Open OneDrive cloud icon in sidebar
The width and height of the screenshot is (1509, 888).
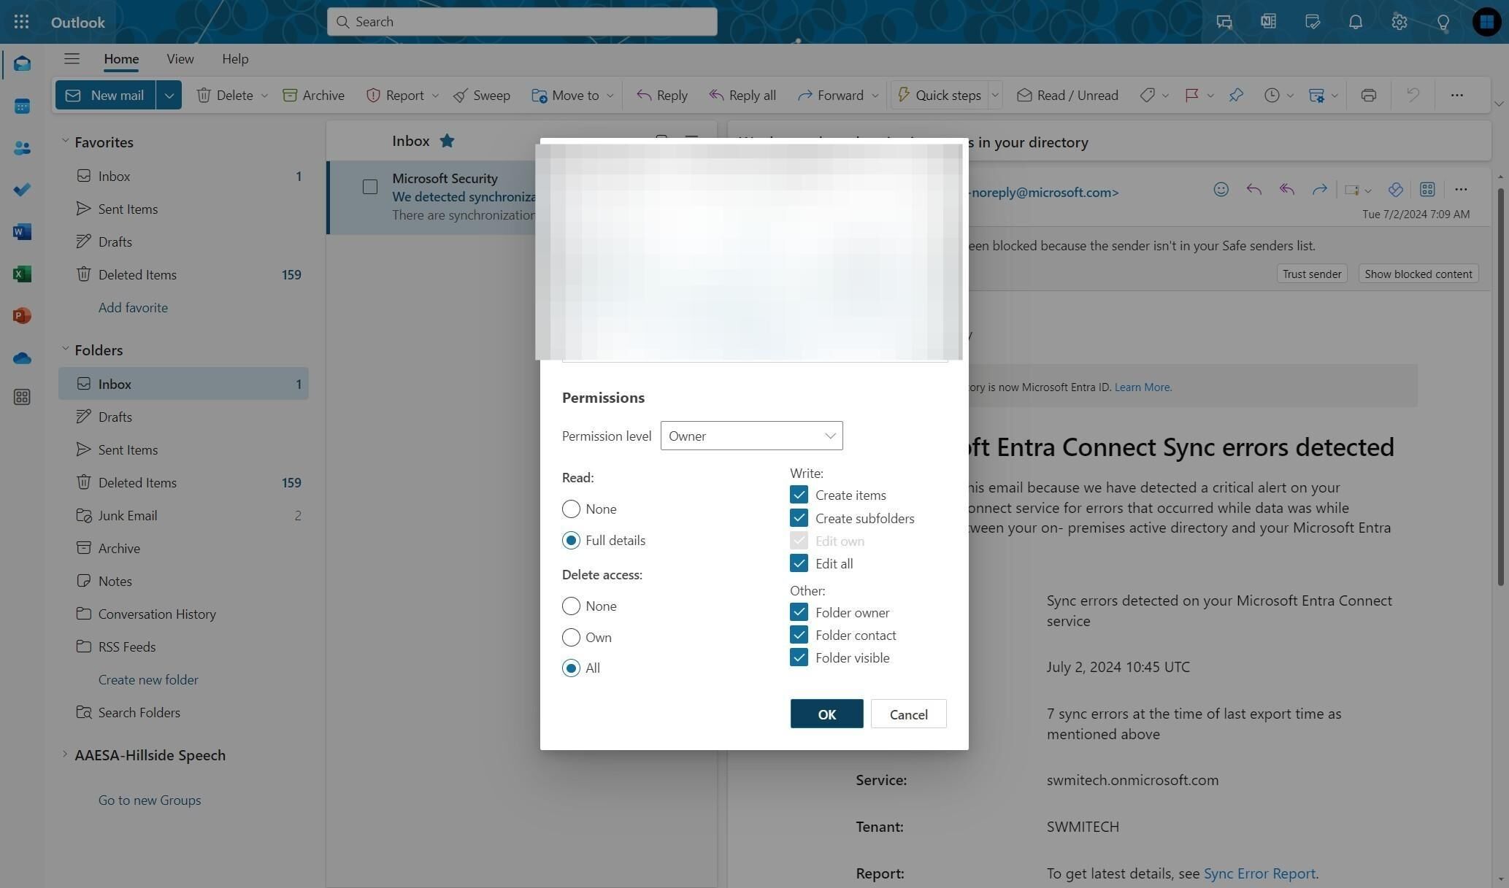(x=22, y=358)
